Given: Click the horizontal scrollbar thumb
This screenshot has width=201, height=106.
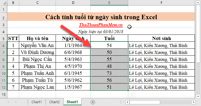Looking at the screenshot, I should [145, 102].
